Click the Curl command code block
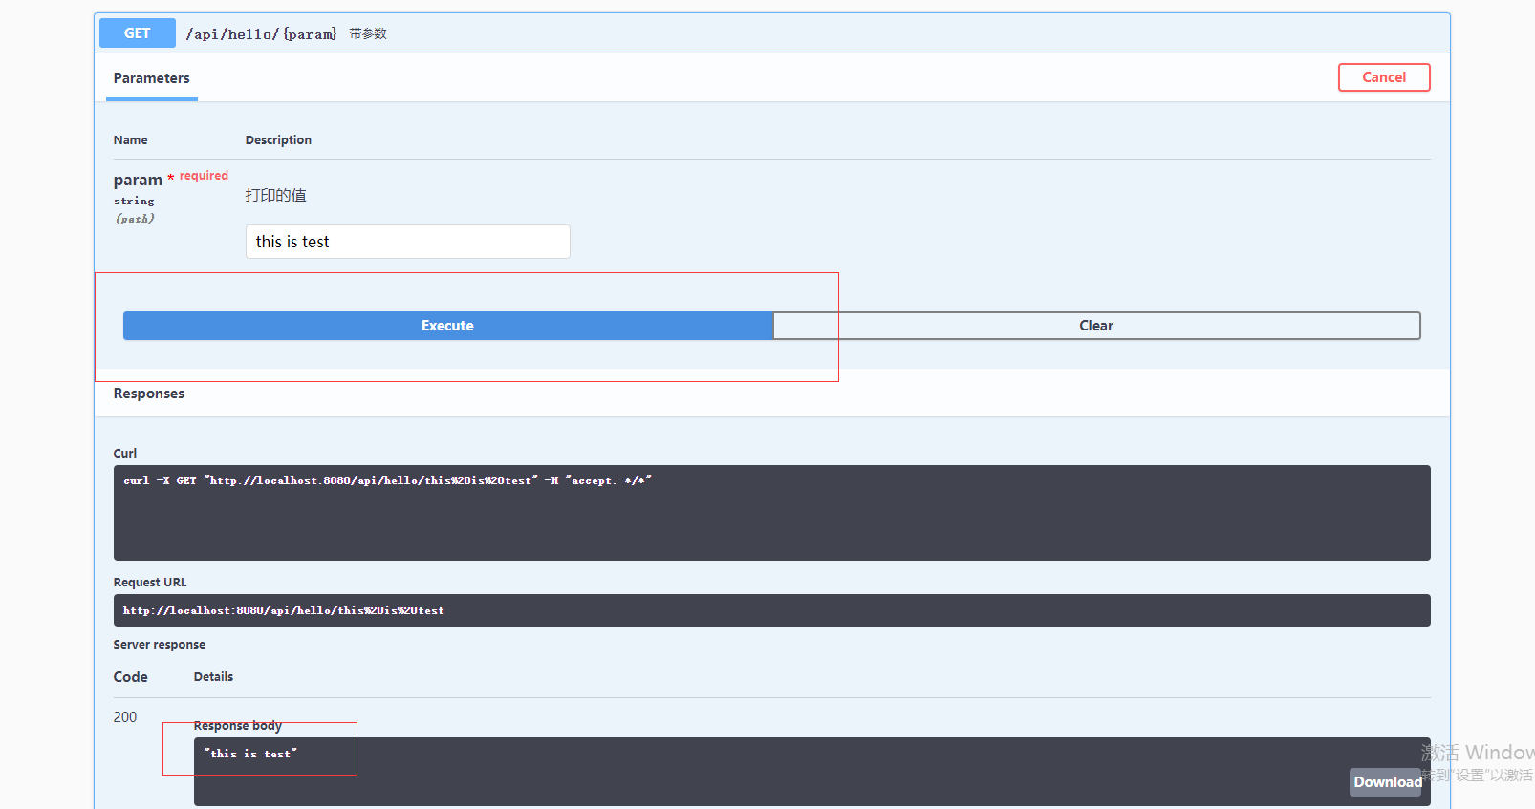Screen dimensions: 1535x809 point(771,513)
